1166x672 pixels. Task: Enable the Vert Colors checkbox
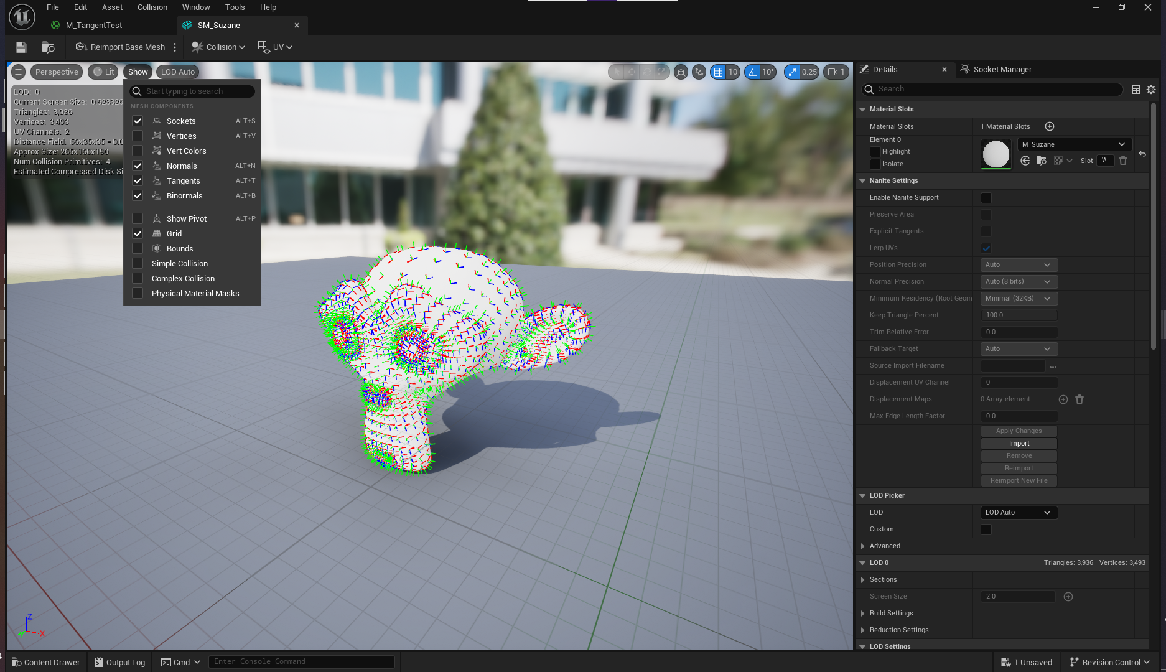pyautogui.click(x=138, y=151)
